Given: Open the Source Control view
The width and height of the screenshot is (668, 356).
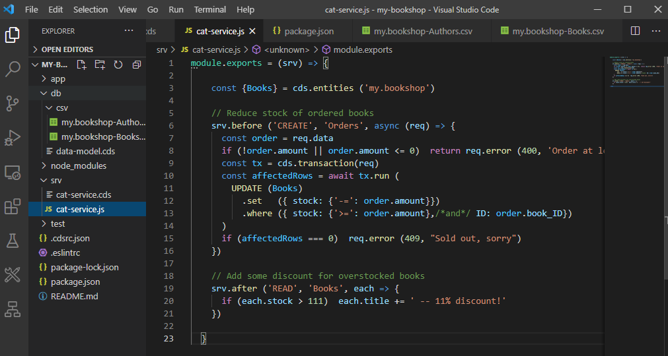Looking at the screenshot, I should (13, 103).
